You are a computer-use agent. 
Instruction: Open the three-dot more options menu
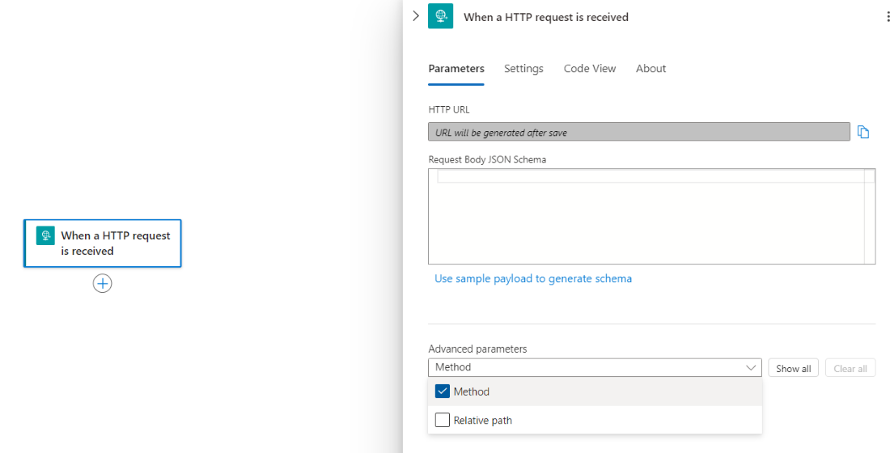[888, 16]
